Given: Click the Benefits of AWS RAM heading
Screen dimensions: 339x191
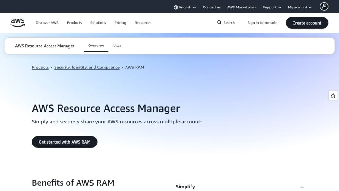Looking at the screenshot, I should [73, 183].
